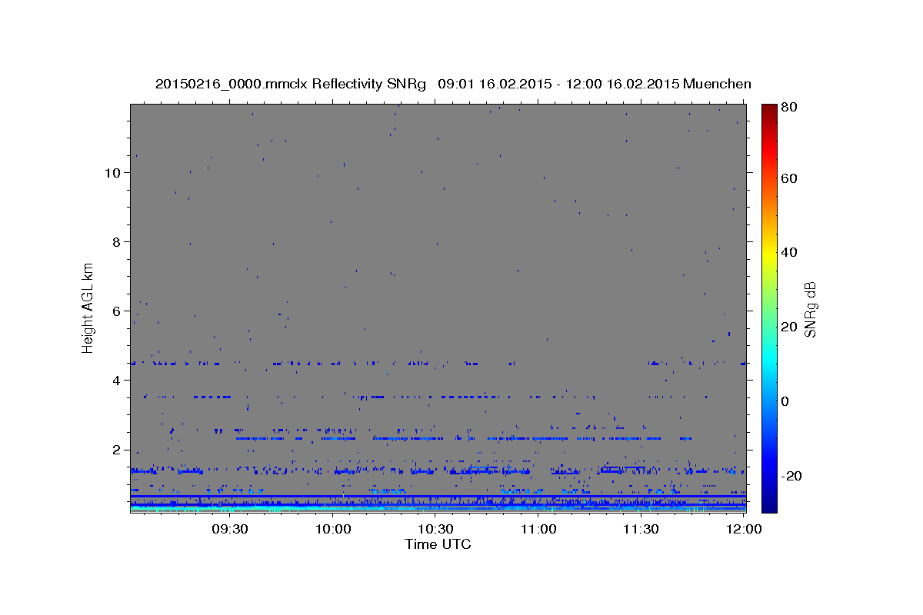Click the cyan ground-level reflectivity band
Screen dimensions: 923x615
coord(438,509)
